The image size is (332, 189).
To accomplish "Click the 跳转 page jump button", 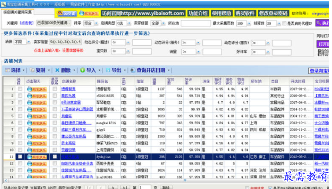I will [166, 187].
